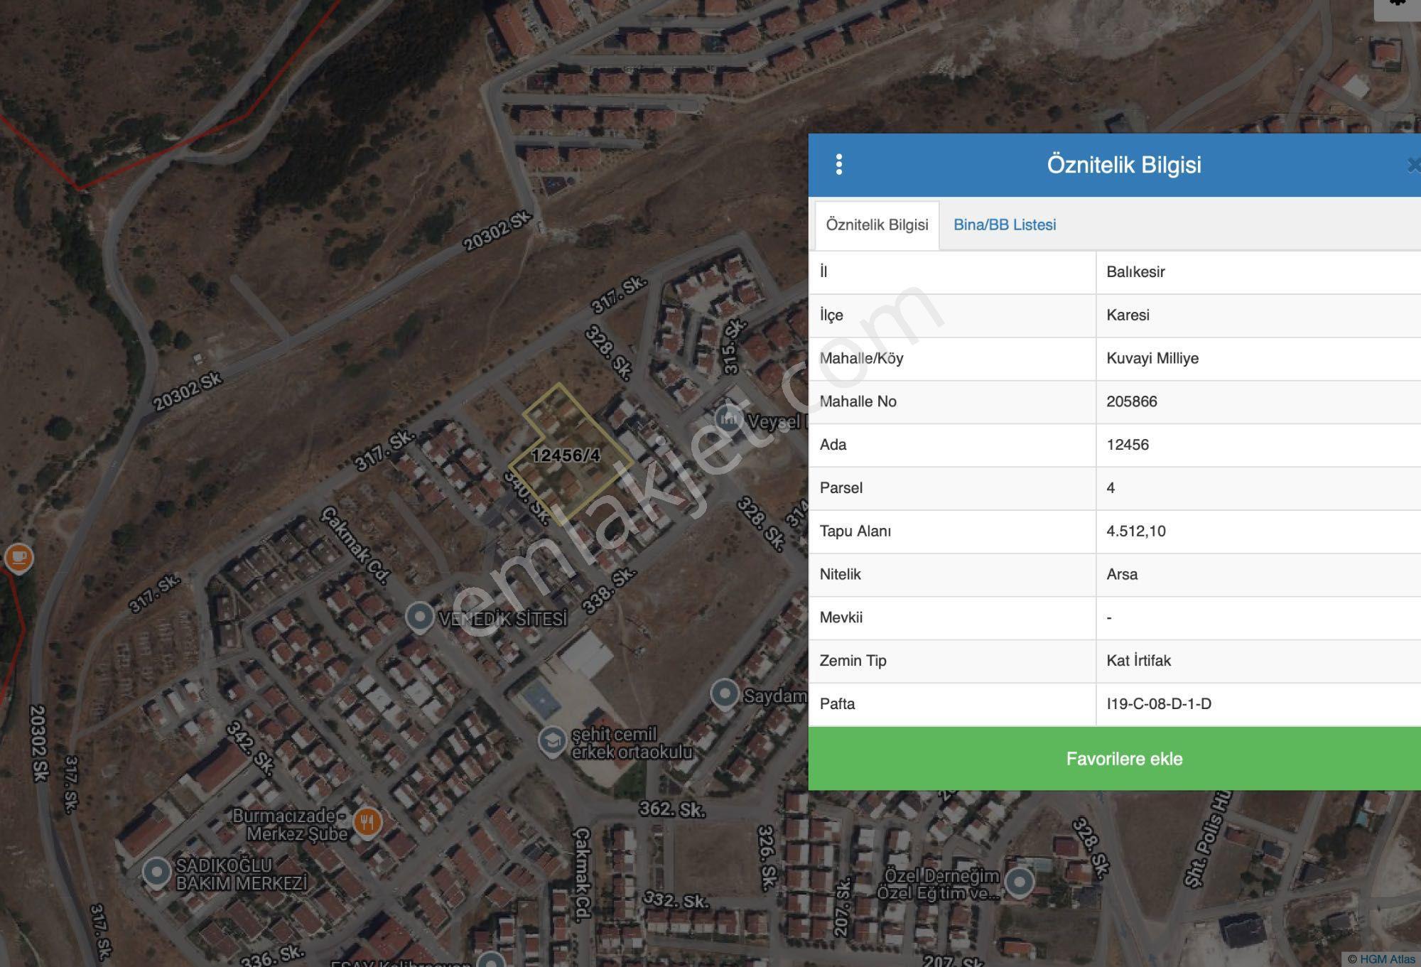Click the 338. Sk. street label
Viewport: 1421px width, 967px height.
[608, 591]
